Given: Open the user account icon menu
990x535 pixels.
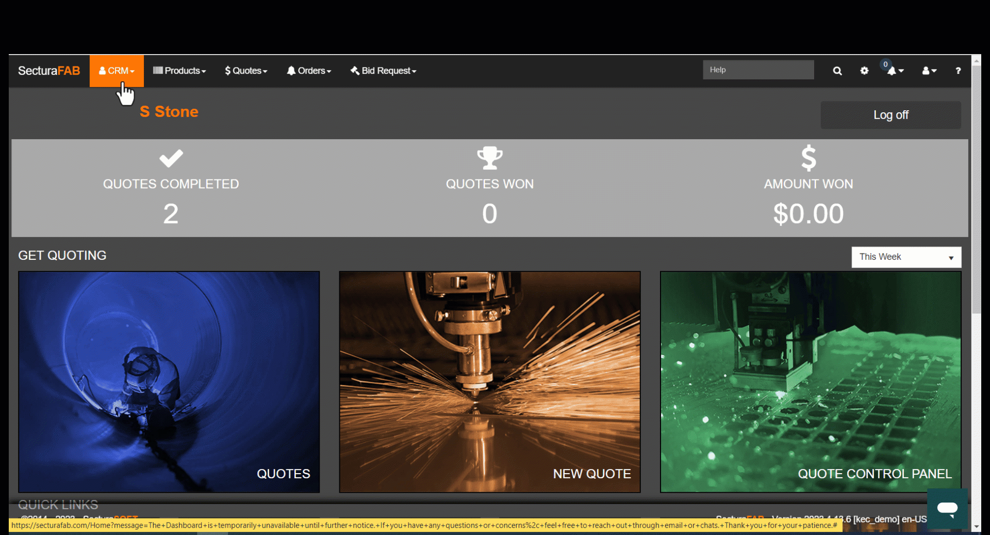Looking at the screenshot, I should pos(929,71).
